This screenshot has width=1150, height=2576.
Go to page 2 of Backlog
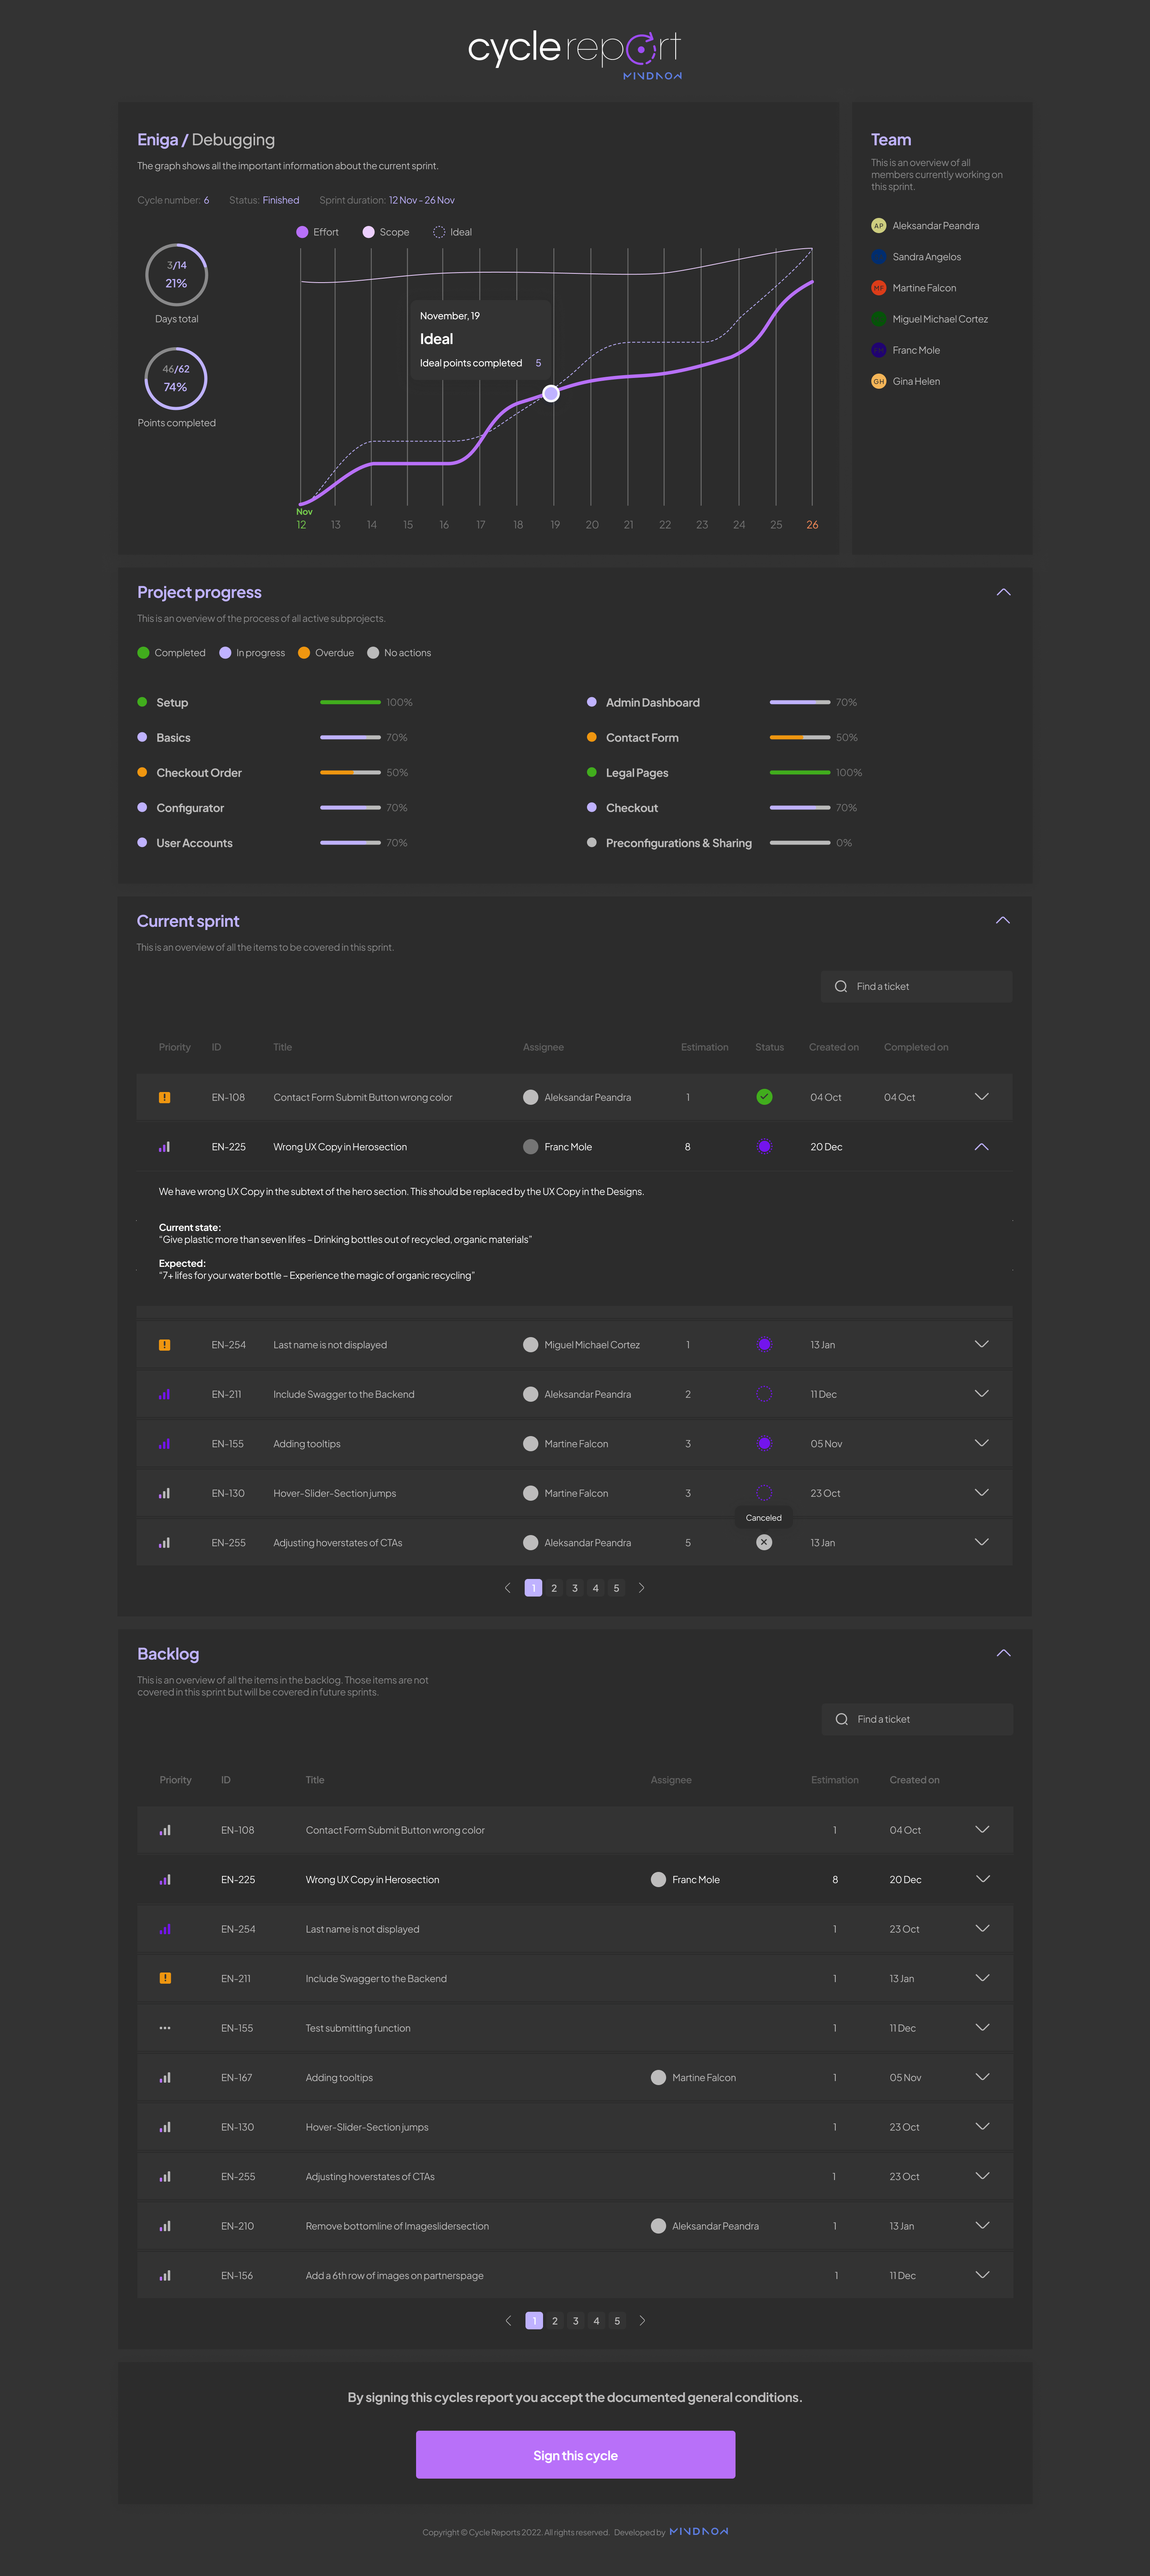[x=555, y=2321]
